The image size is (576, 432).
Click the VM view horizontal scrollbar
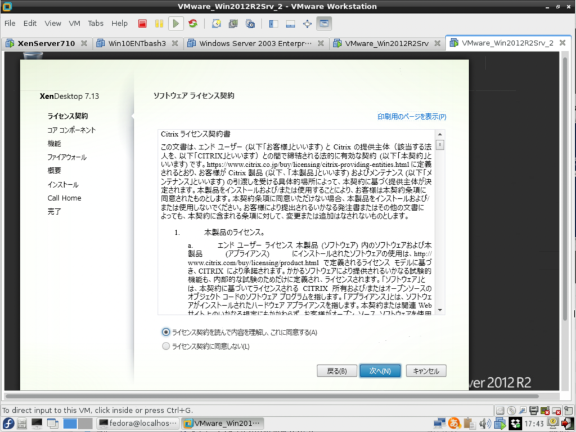(x=272, y=397)
